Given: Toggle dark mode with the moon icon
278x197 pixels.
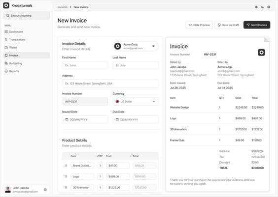Looking at the screenshot, I should click(x=263, y=7).
